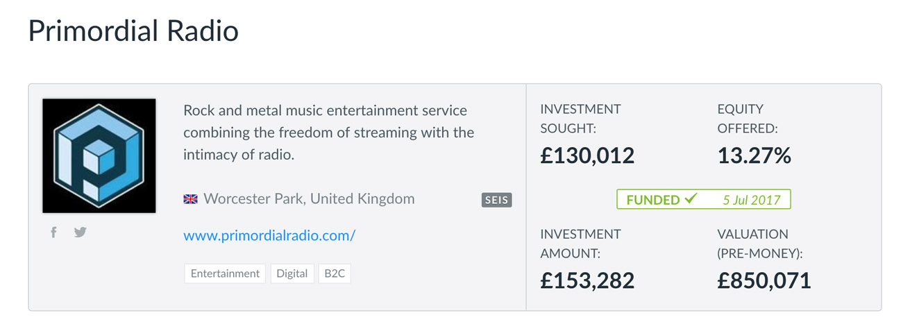Click the Primordial Radio page title
This screenshot has width=910, height=322.
click(x=133, y=32)
